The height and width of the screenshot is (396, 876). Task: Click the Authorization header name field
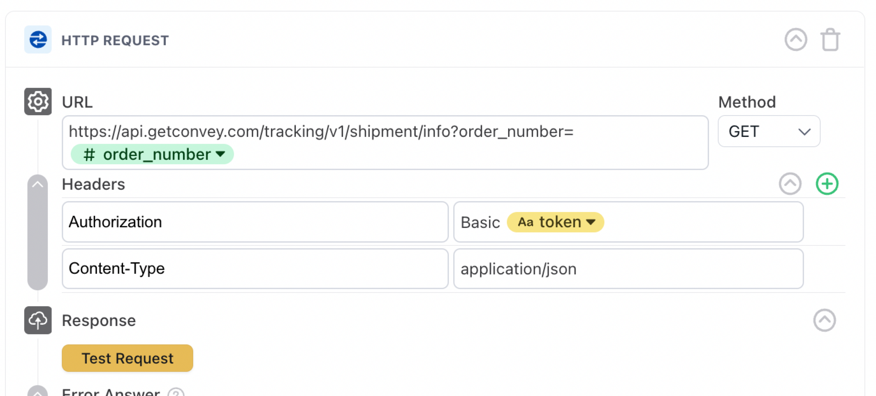point(255,222)
